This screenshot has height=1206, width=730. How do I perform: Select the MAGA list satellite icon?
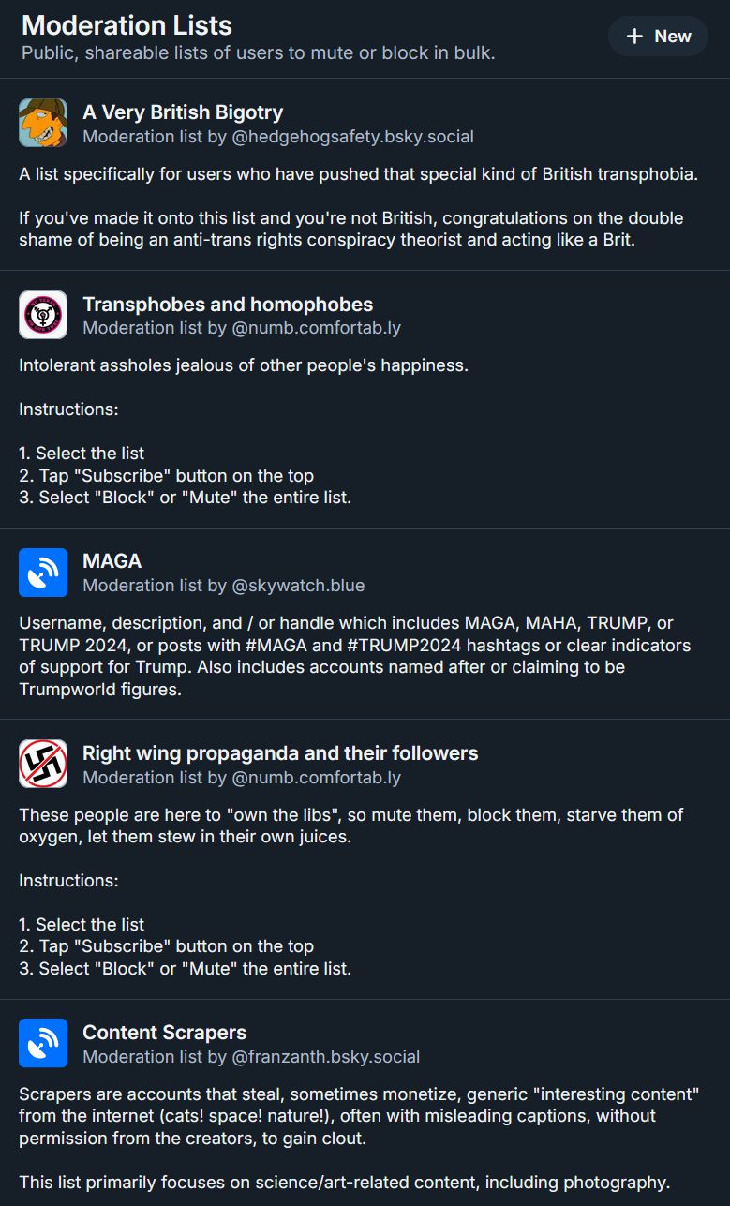[x=43, y=573]
